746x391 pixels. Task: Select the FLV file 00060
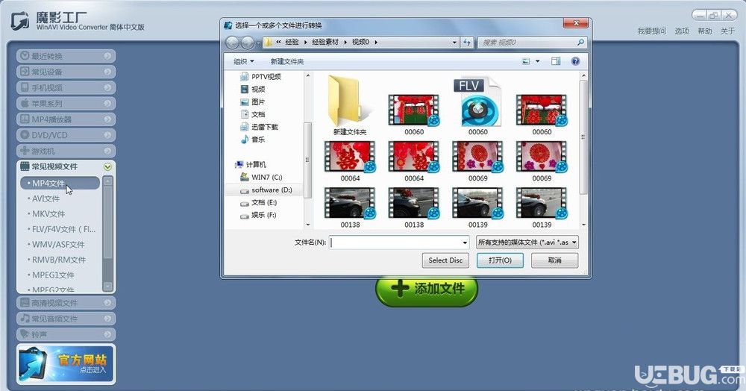click(x=477, y=106)
